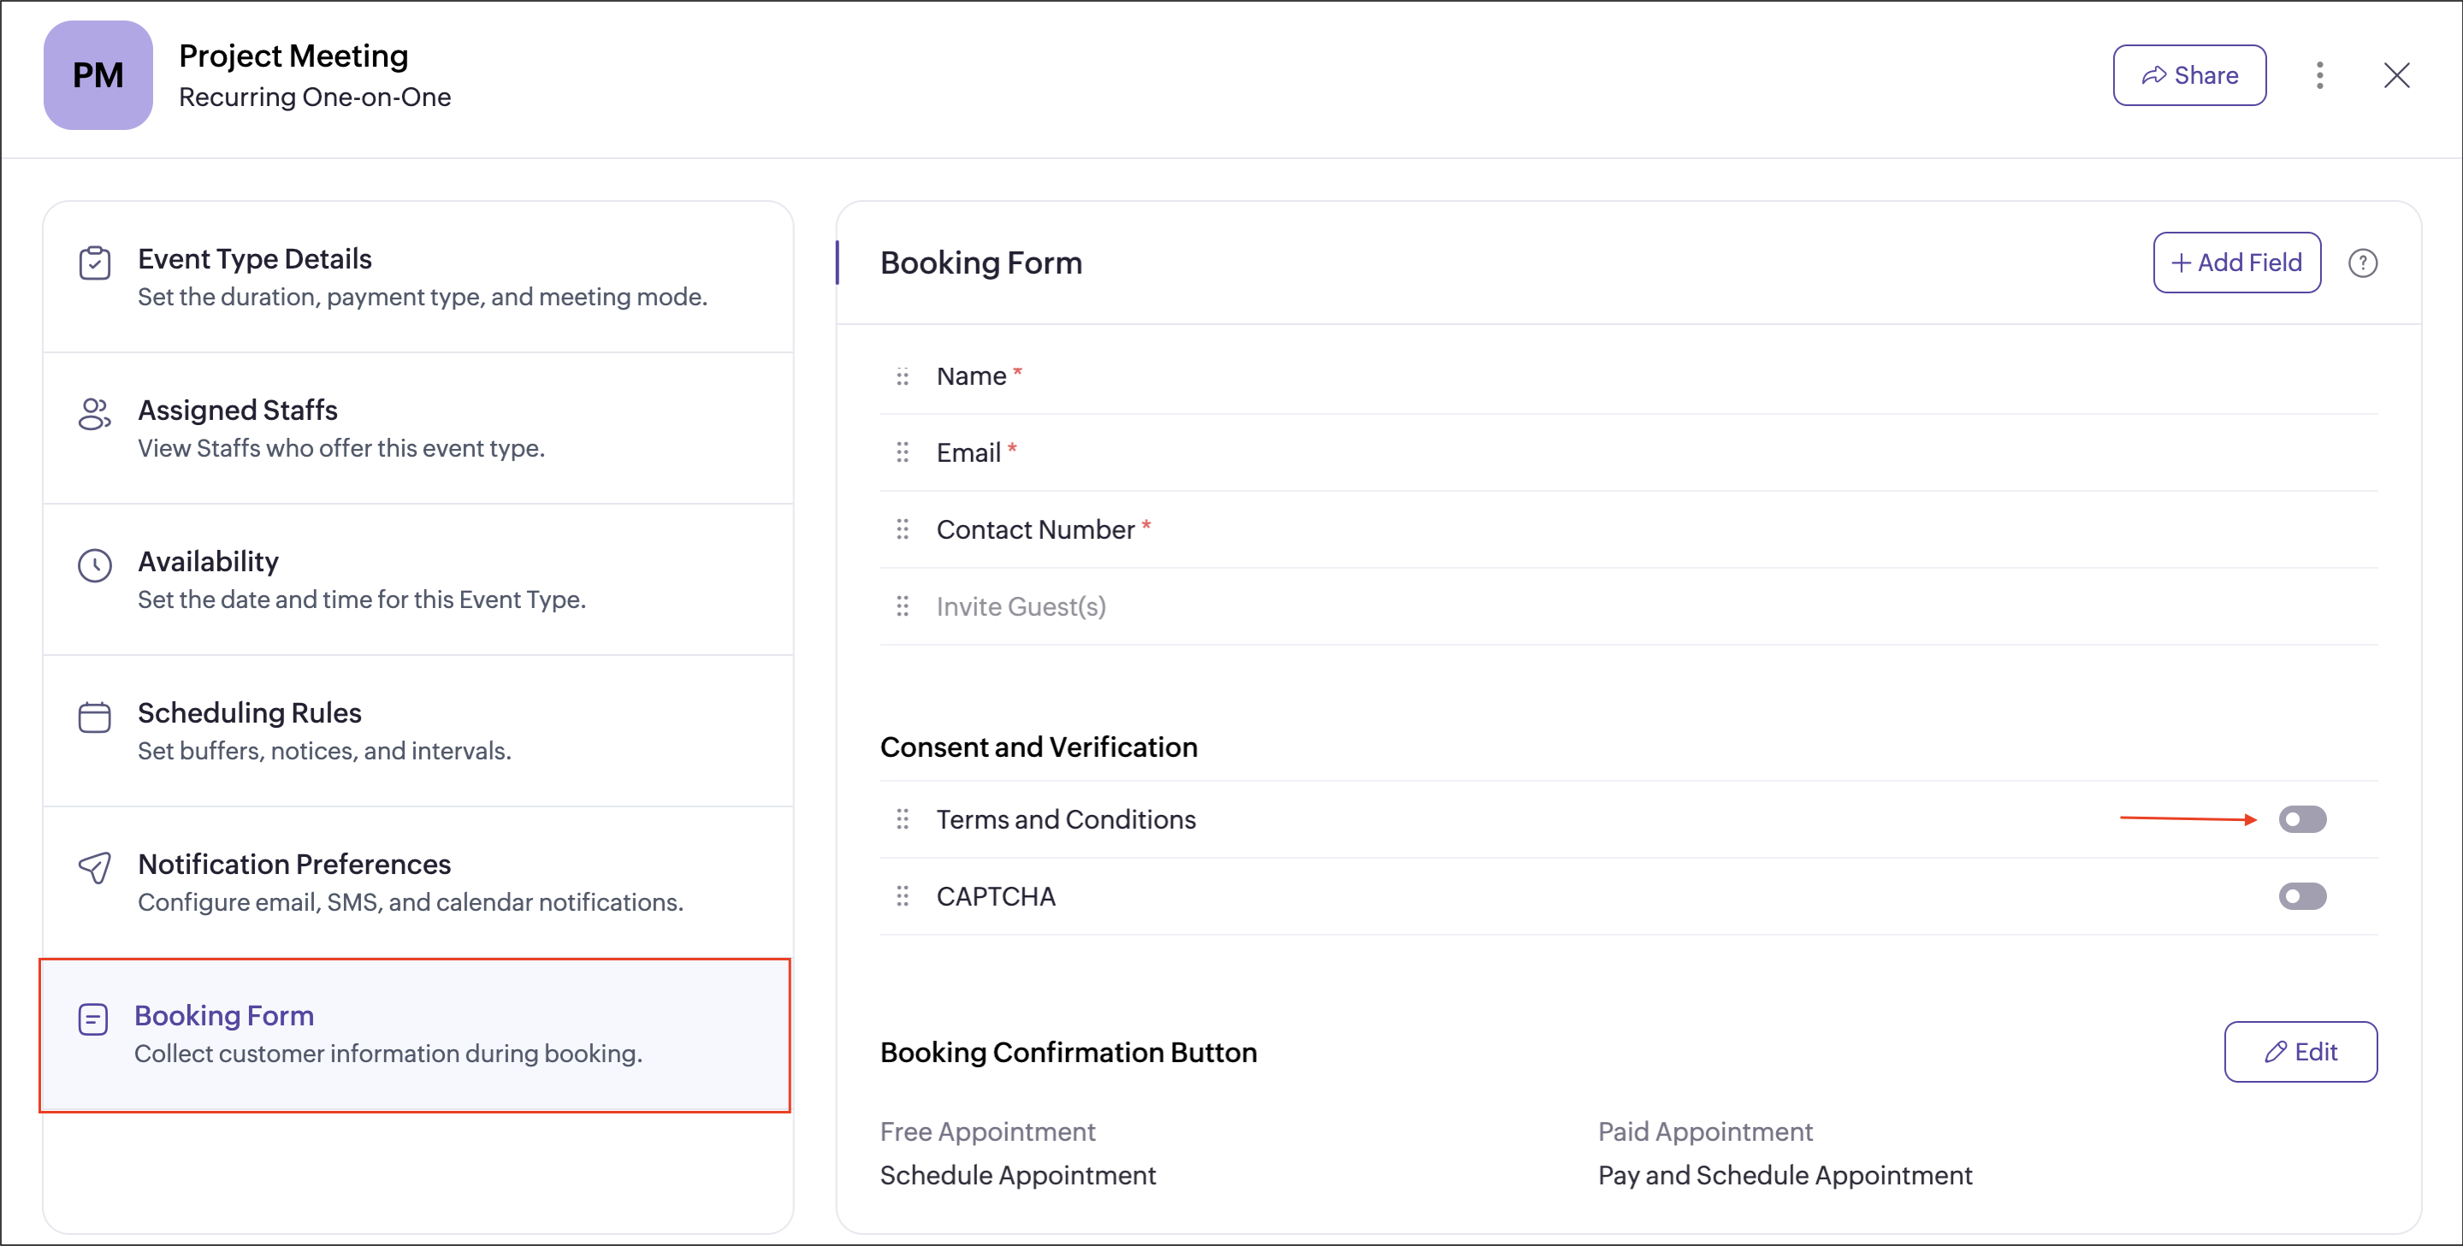Screen dimensions: 2463x1246
Task: Click drag handle beside CAPTCHA
Action: tap(902, 896)
